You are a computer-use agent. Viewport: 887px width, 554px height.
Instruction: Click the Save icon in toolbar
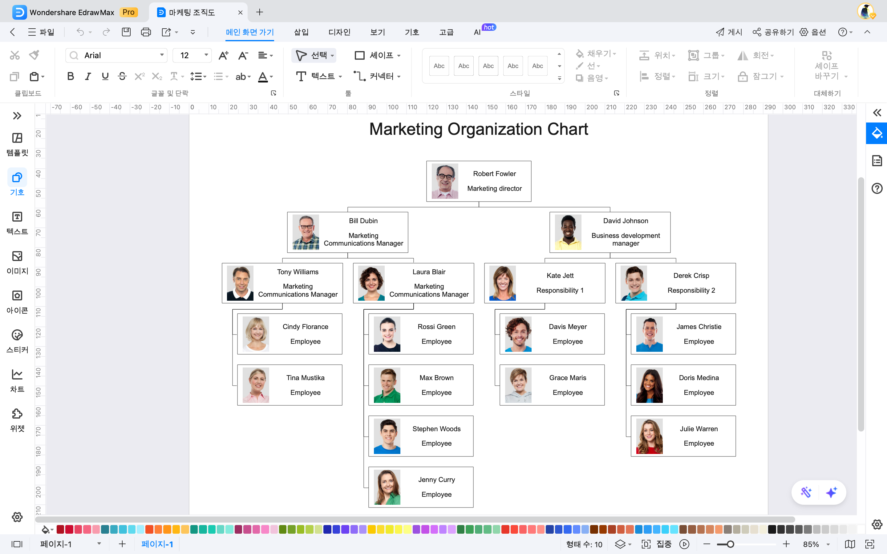coord(126,32)
